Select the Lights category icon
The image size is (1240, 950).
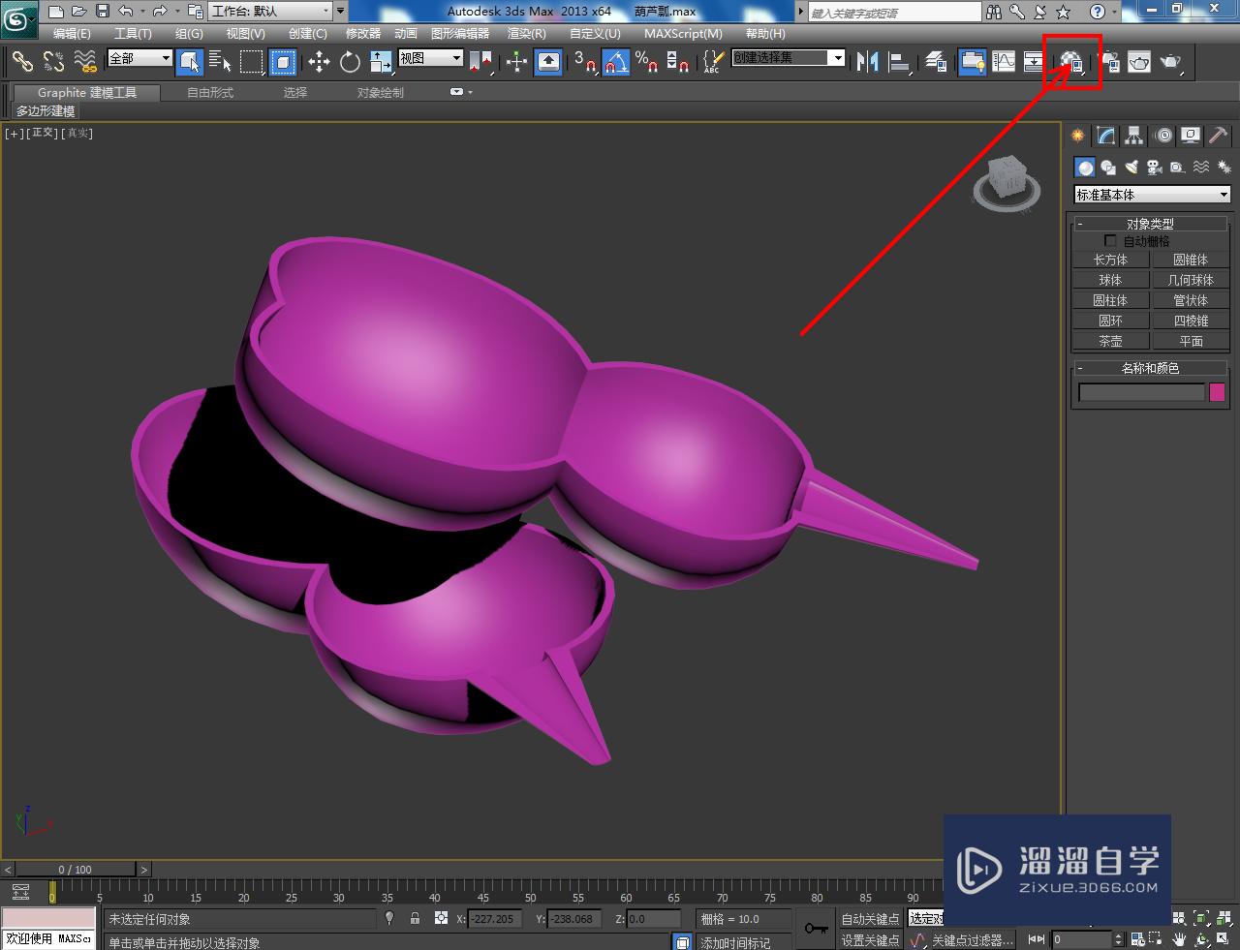tap(1131, 167)
